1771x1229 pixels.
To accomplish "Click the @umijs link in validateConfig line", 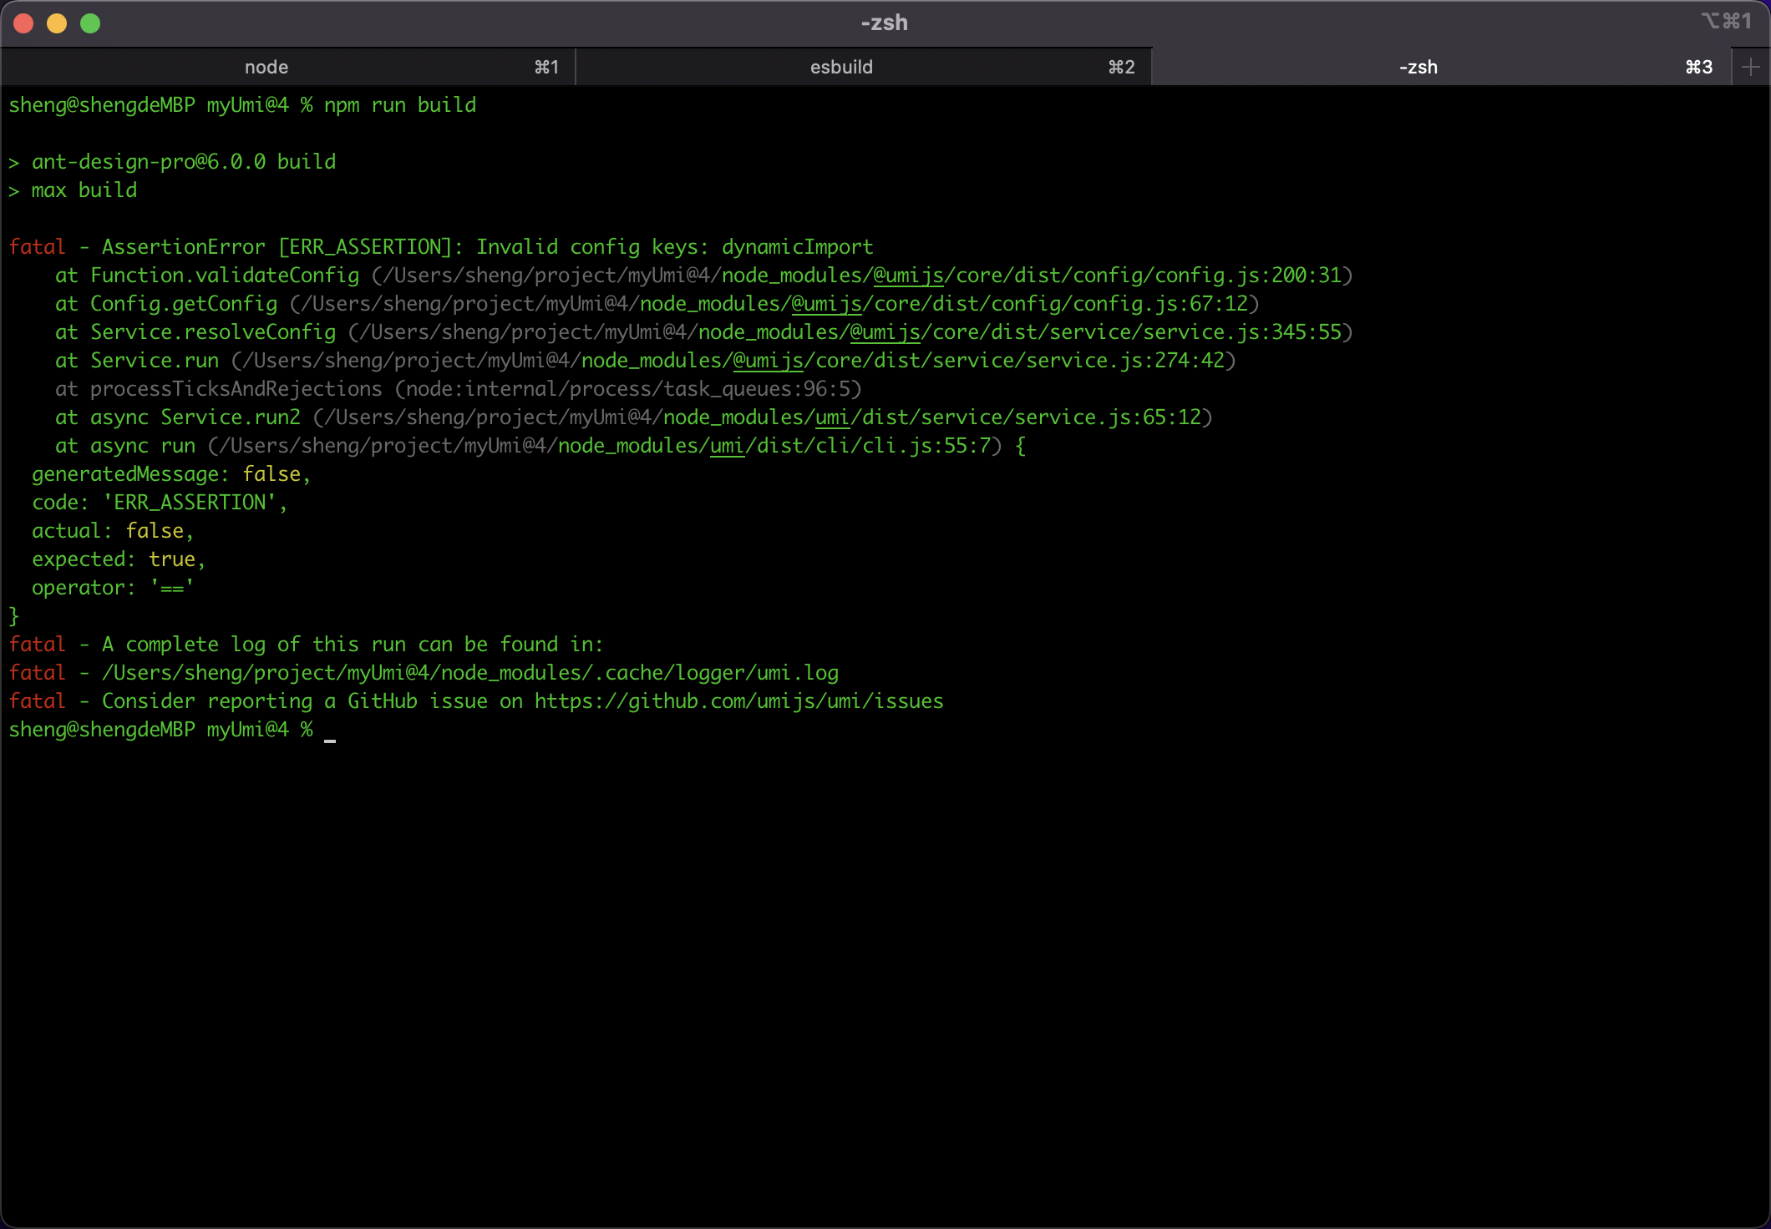I will (x=908, y=276).
